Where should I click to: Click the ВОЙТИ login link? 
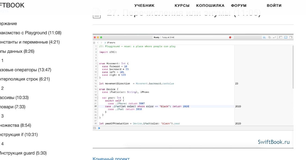(274, 5)
